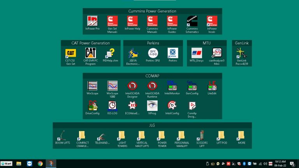Launch LiteEdit application
This screenshot has height=168, width=299.
(x=212, y=86)
